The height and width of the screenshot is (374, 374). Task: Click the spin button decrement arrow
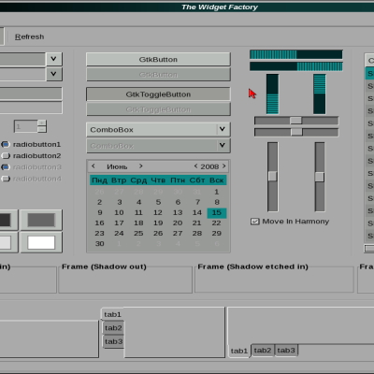[x=42, y=129]
